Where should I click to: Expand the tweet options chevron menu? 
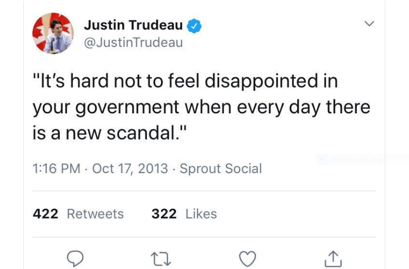click(369, 24)
